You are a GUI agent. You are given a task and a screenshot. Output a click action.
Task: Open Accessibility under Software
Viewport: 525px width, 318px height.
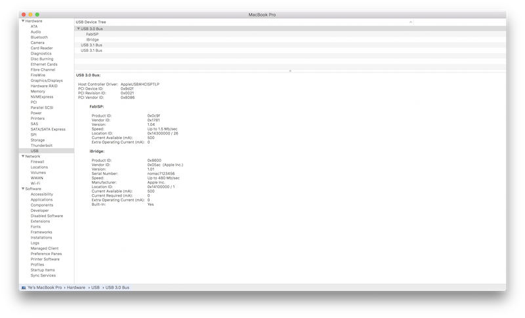coord(41,194)
